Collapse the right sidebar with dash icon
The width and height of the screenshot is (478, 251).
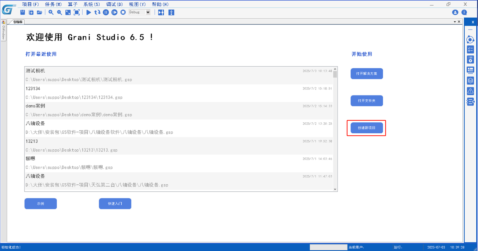coord(470,30)
